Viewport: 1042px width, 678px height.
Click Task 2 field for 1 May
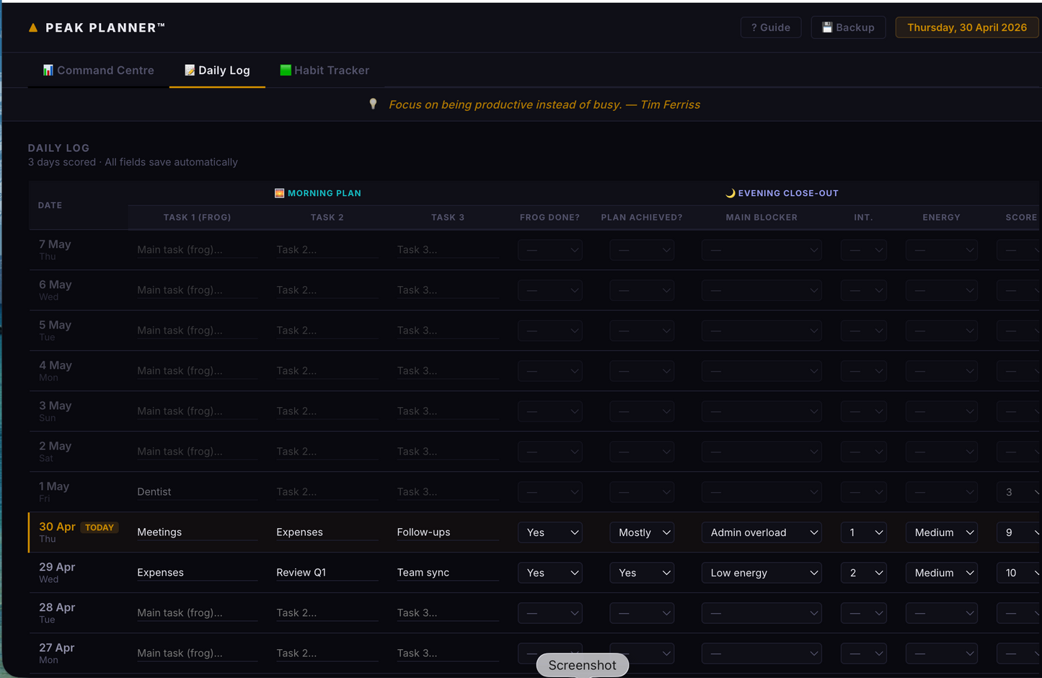pos(327,492)
